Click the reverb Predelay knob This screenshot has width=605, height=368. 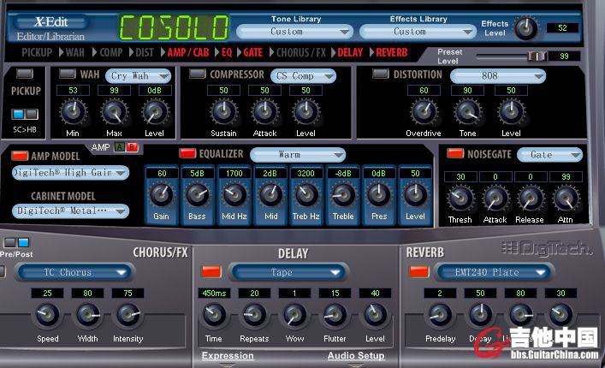[x=441, y=316]
